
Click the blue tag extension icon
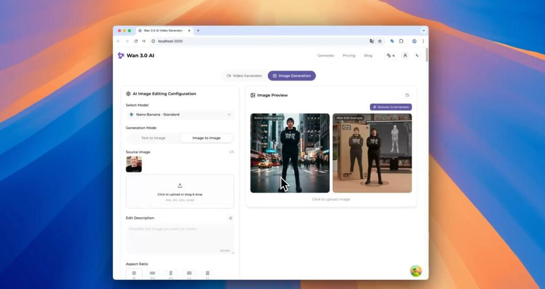click(392, 41)
